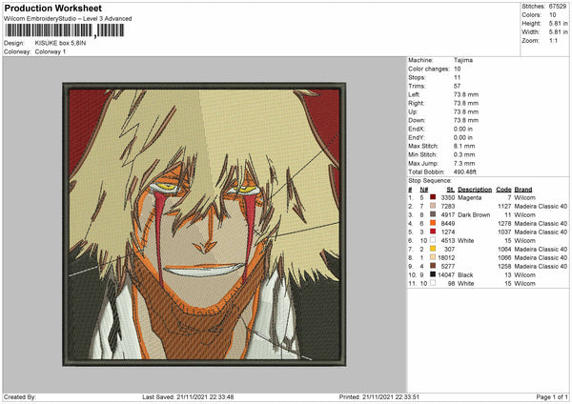Click the Machine value 'Tajima'
This screenshot has width=572, height=404.
pos(463,60)
